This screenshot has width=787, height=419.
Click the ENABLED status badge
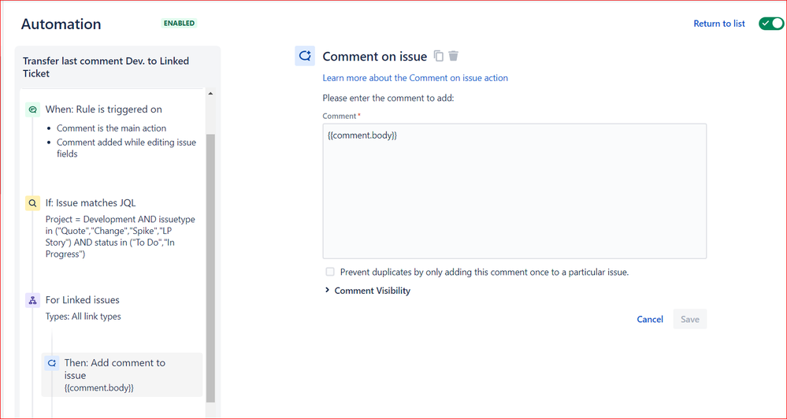[x=179, y=23]
